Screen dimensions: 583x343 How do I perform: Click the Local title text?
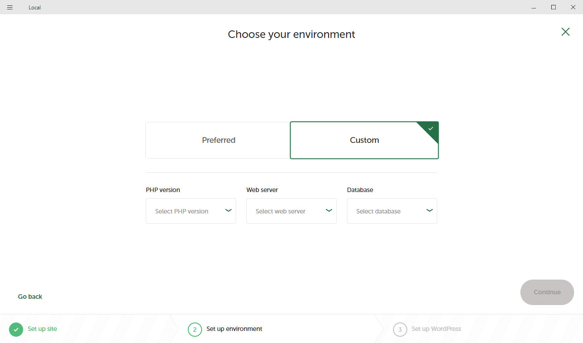point(34,8)
